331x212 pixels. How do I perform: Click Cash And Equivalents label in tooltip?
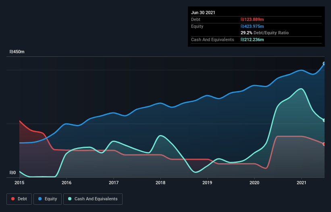coord(212,39)
